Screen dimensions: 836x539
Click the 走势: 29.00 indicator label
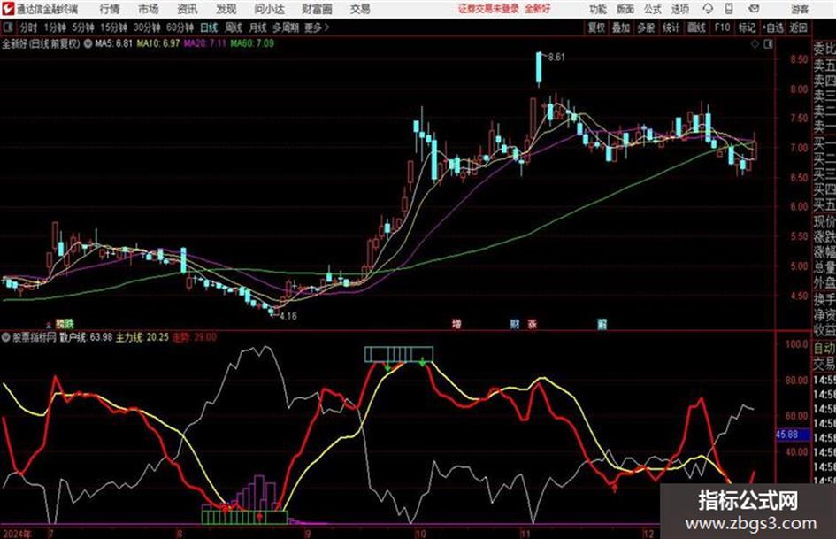[195, 337]
